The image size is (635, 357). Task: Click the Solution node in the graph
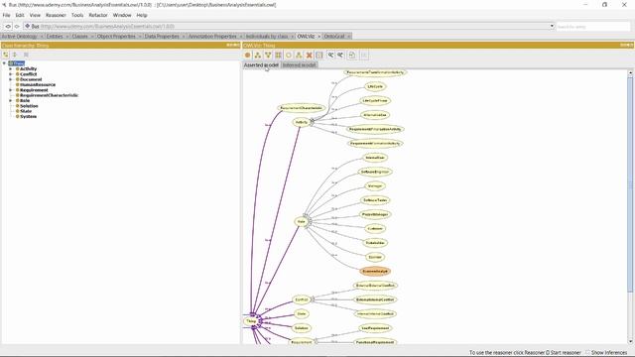pyautogui.click(x=302, y=328)
